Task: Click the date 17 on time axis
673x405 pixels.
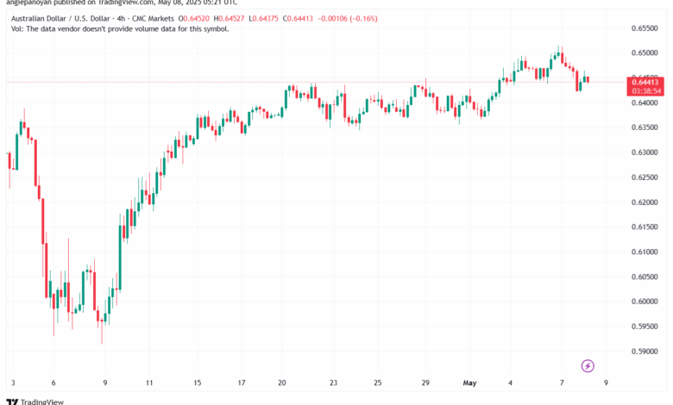Action: pyautogui.click(x=242, y=383)
